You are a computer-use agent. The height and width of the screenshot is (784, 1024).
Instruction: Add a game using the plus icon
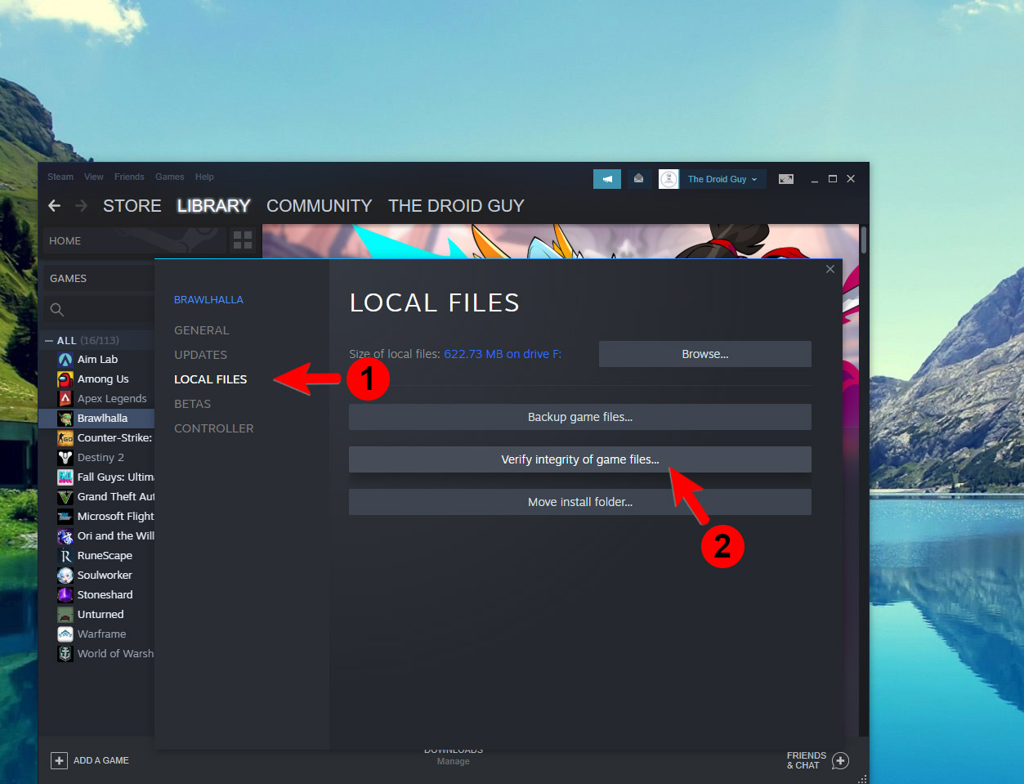pos(59,760)
